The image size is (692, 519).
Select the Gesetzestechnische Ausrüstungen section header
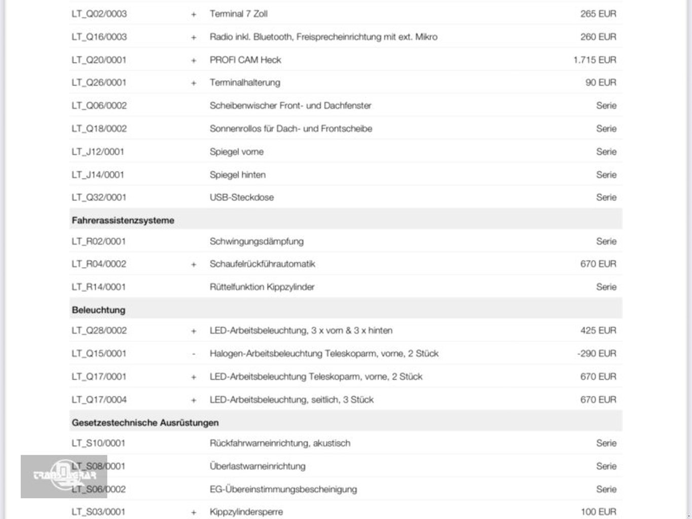[x=145, y=422]
